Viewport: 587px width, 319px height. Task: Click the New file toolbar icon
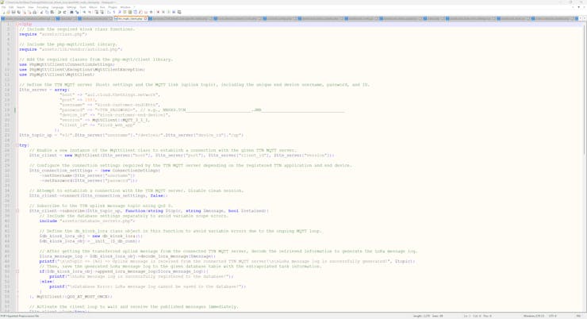coord(4,12)
